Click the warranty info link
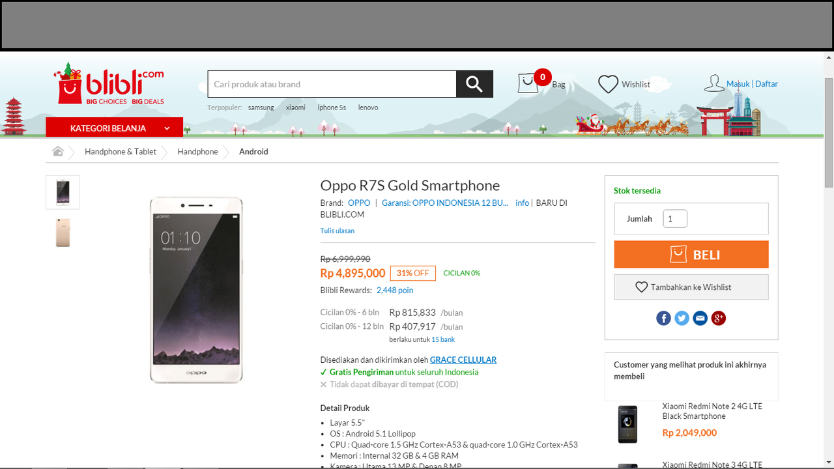This screenshot has width=834, height=469. 522,203
